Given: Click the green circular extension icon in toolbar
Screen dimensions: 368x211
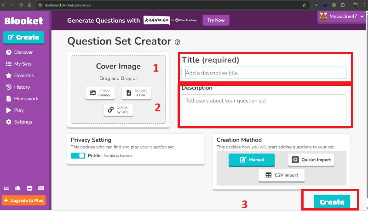Looking at the screenshot, I should pyautogui.click(x=334, y=5).
